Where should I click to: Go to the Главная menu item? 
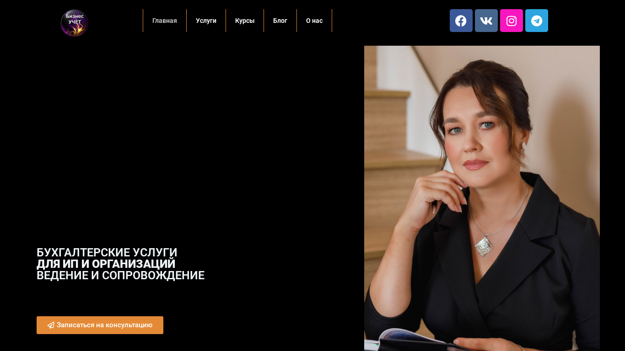point(164,21)
